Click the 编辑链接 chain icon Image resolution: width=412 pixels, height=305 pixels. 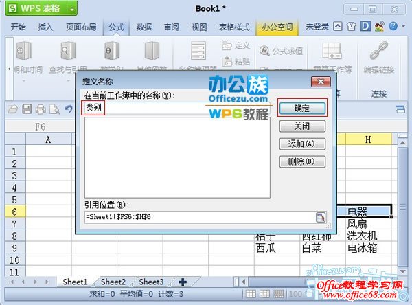click(378, 50)
